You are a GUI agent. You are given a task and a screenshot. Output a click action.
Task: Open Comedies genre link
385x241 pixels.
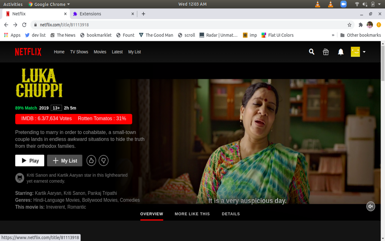(x=130, y=200)
